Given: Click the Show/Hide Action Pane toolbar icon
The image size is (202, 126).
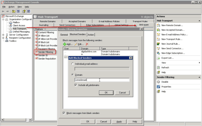Looking at the screenshot, I should tap(29, 11).
